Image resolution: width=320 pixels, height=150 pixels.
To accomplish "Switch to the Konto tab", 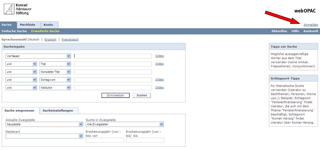I will pos(50,25).
